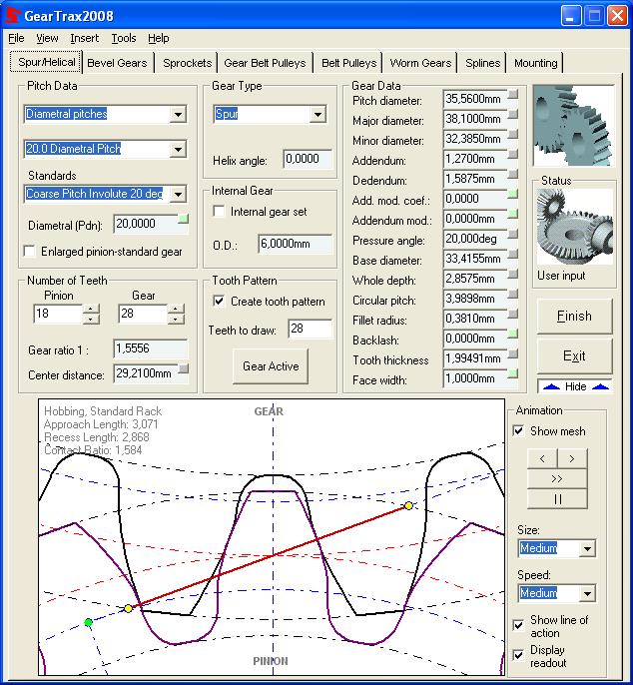Switch to the Sprockets tab

[x=188, y=63]
